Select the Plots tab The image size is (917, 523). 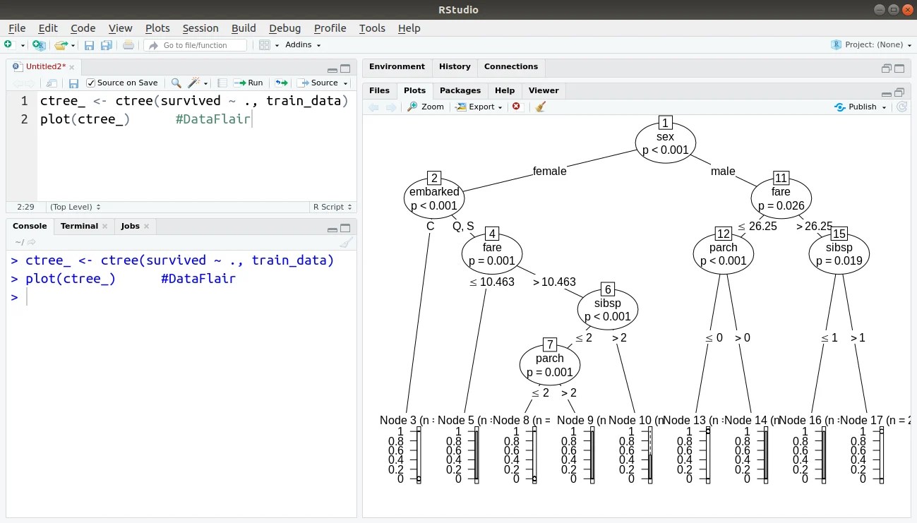pyautogui.click(x=414, y=90)
